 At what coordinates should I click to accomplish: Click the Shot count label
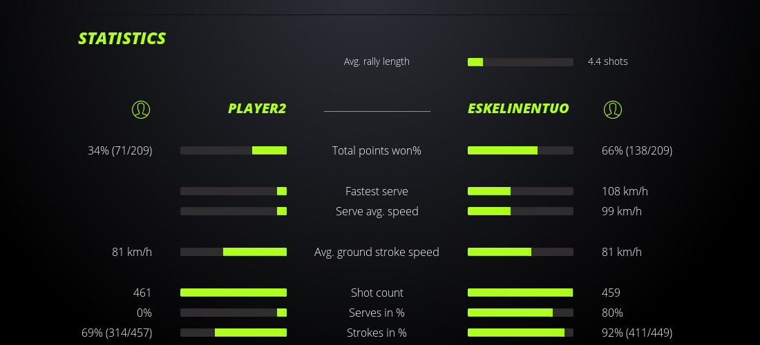(x=377, y=293)
